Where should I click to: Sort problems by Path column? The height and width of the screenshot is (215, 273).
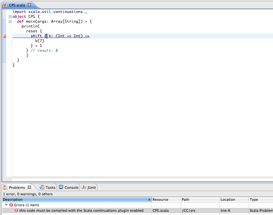(x=200, y=199)
